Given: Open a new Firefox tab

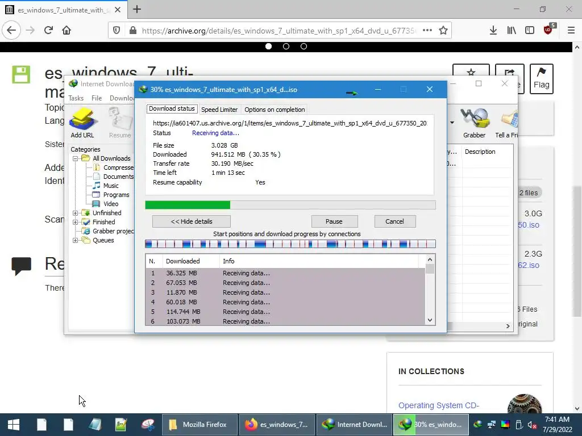Looking at the screenshot, I should click(x=137, y=9).
